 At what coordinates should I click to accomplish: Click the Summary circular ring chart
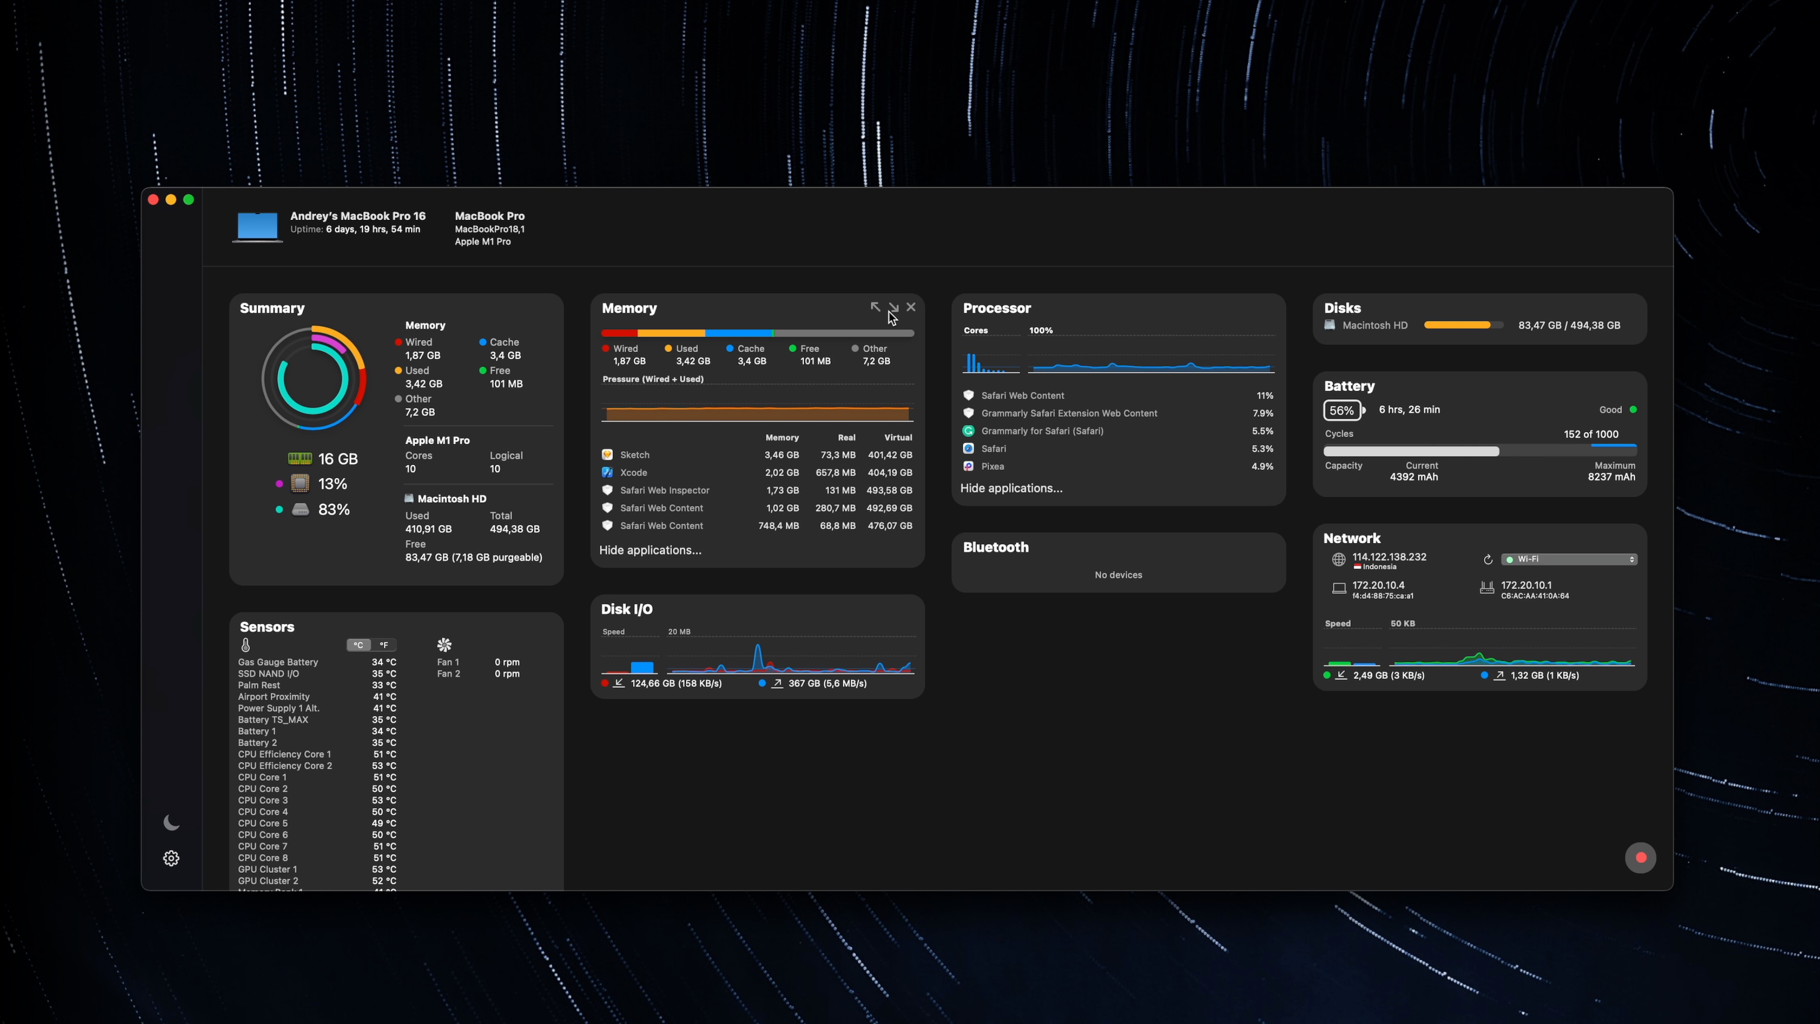[x=314, y=378]
